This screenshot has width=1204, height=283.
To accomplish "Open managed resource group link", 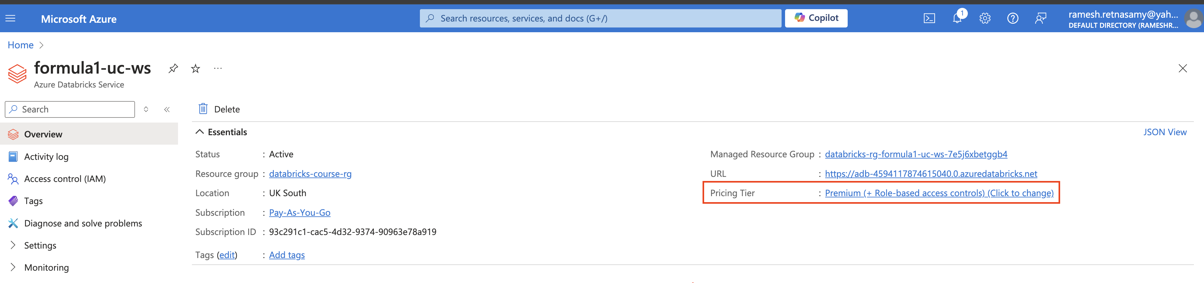I will point(916,154).
